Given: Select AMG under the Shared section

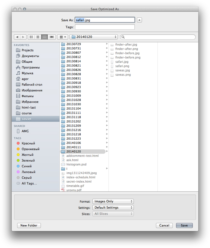Looking at the screenshot, I should coord(25,131).
